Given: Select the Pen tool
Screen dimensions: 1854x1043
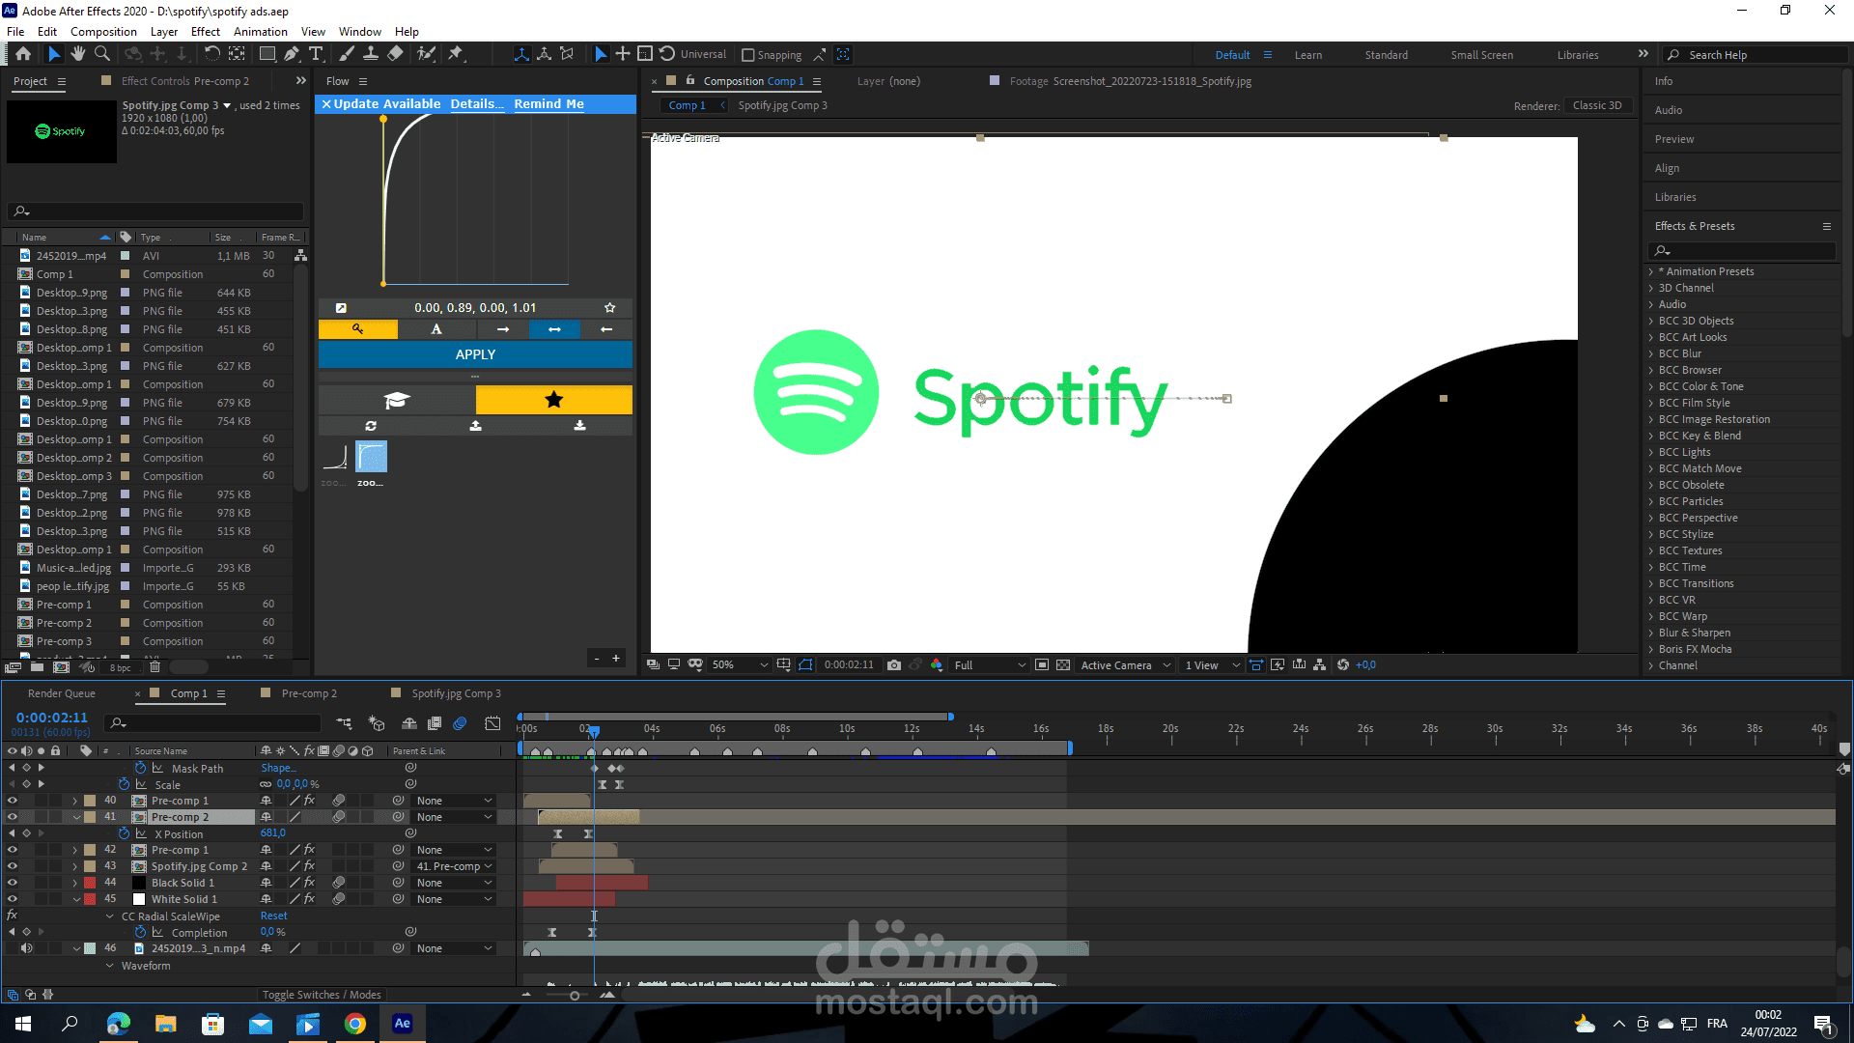Looking at the screenshot, I should (292, 54).
